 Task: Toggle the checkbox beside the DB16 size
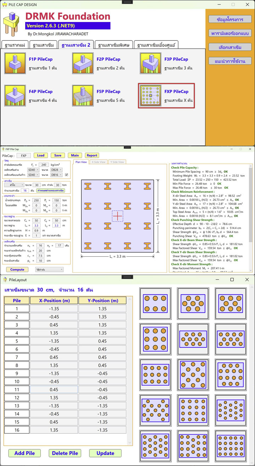(67, 174)
